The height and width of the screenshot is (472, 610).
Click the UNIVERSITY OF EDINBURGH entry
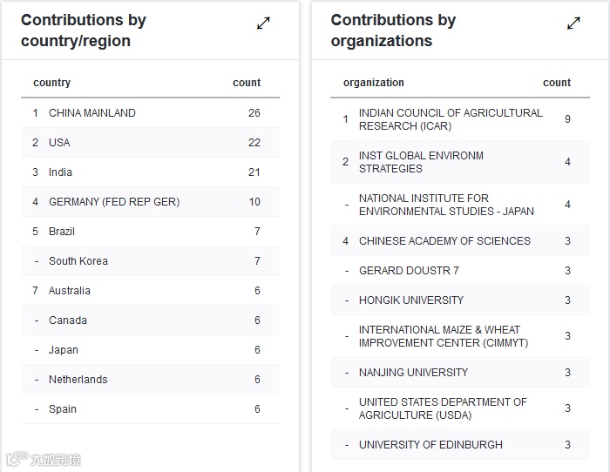pyautogui.click(x=430, y=445)
